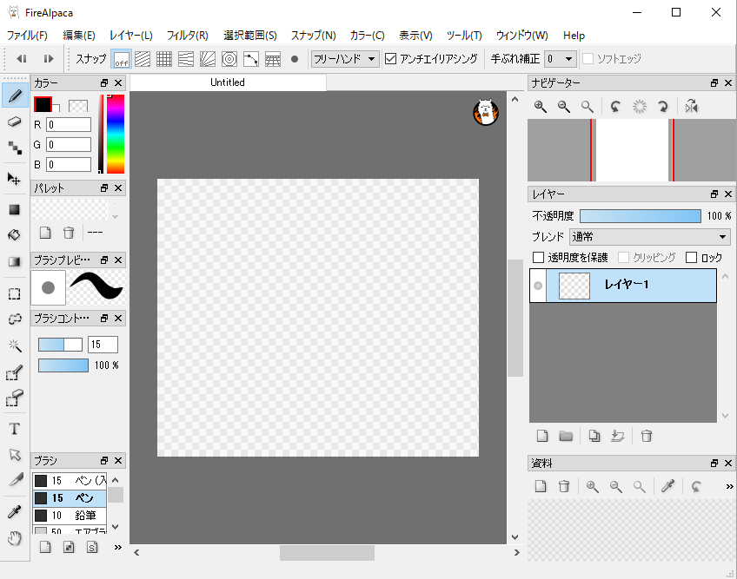Turn snapping off with the off button
This screenshot has height=579, width=737.
coord(121,59)
